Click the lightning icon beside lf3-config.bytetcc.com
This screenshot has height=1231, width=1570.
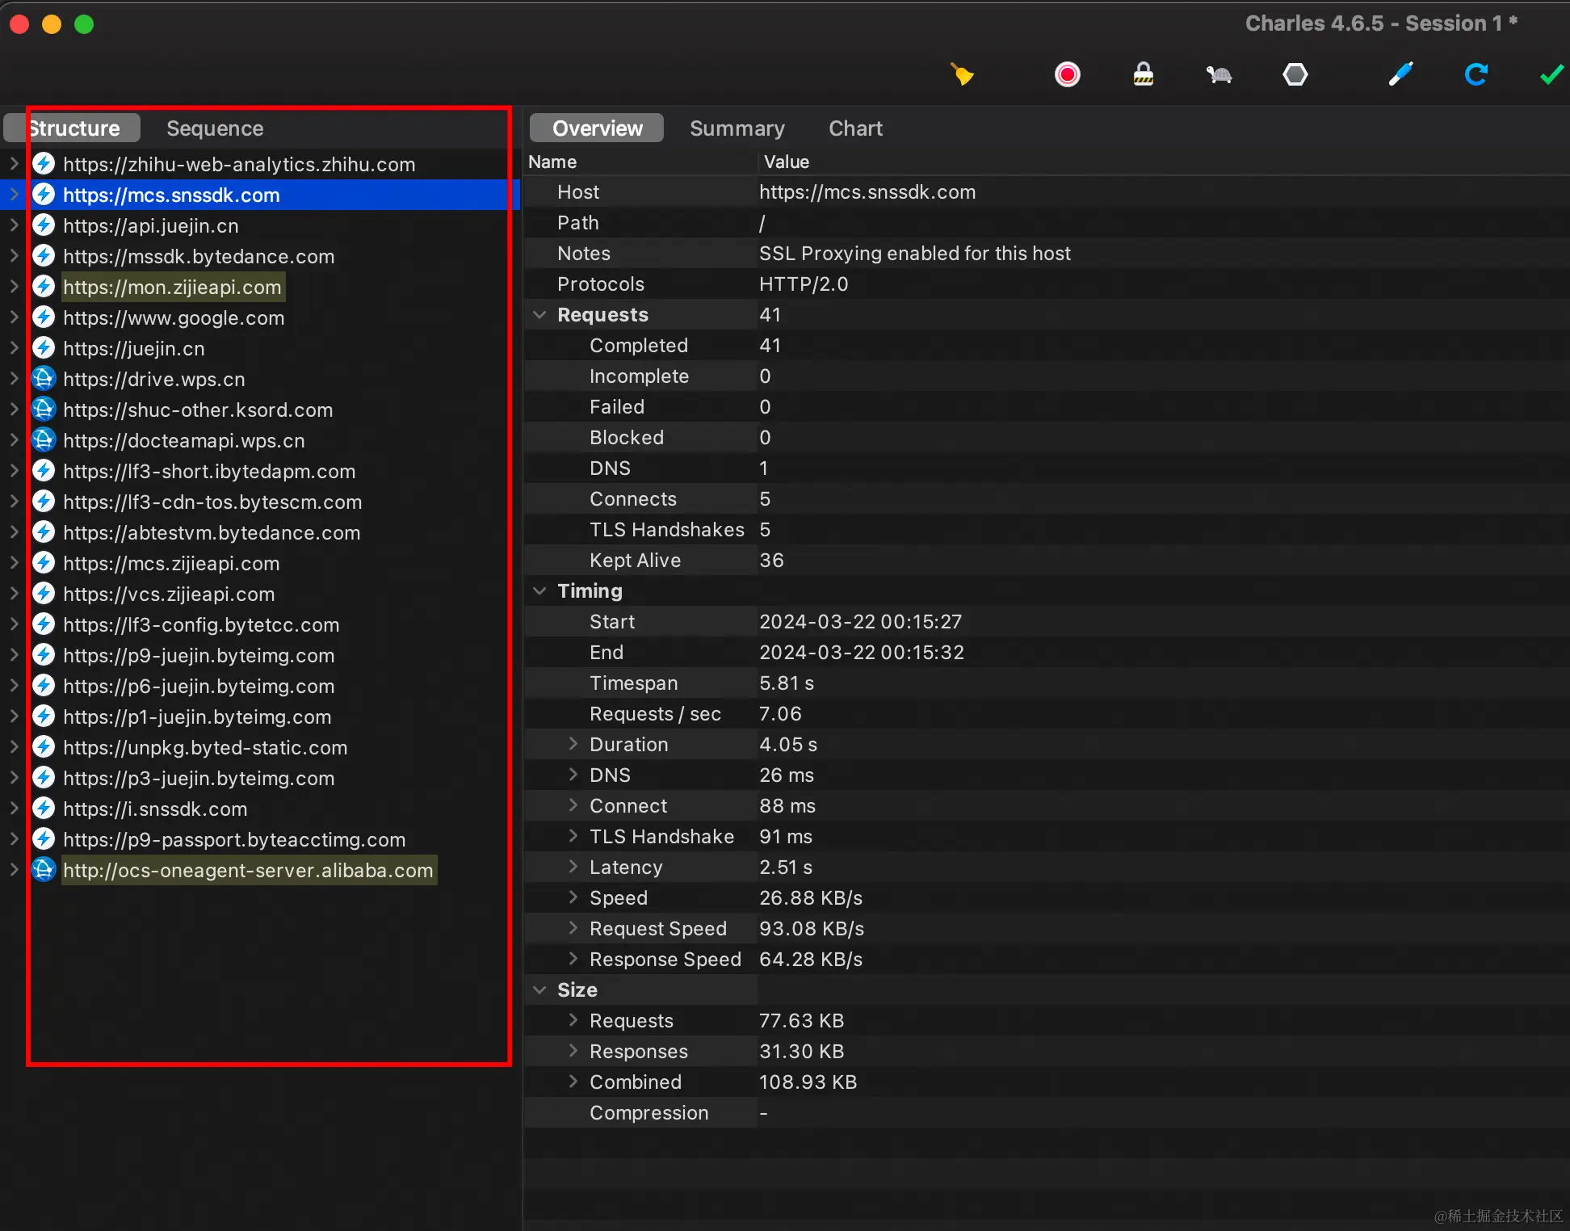44,624
